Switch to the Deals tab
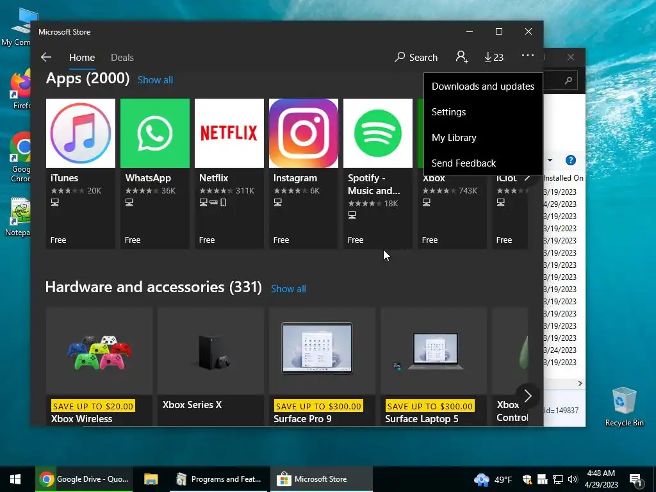656x492 pixels. (x=122, y=57)
